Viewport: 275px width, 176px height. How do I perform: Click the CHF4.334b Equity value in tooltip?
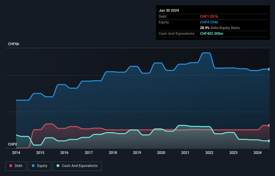pyautogui.click(x=209, y=22)
